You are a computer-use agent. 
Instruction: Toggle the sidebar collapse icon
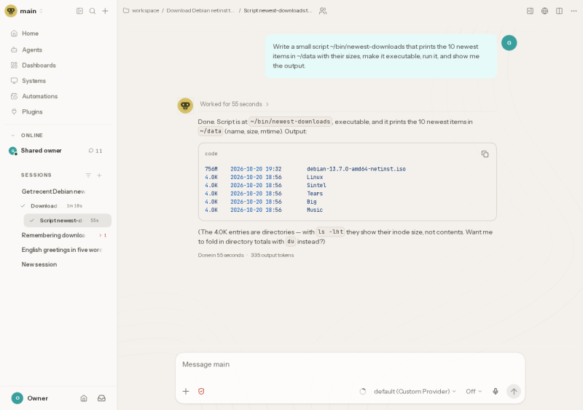pos(79,11)
